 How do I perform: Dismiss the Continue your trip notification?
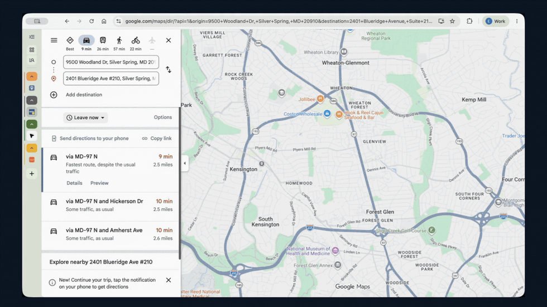coord(169,280)
